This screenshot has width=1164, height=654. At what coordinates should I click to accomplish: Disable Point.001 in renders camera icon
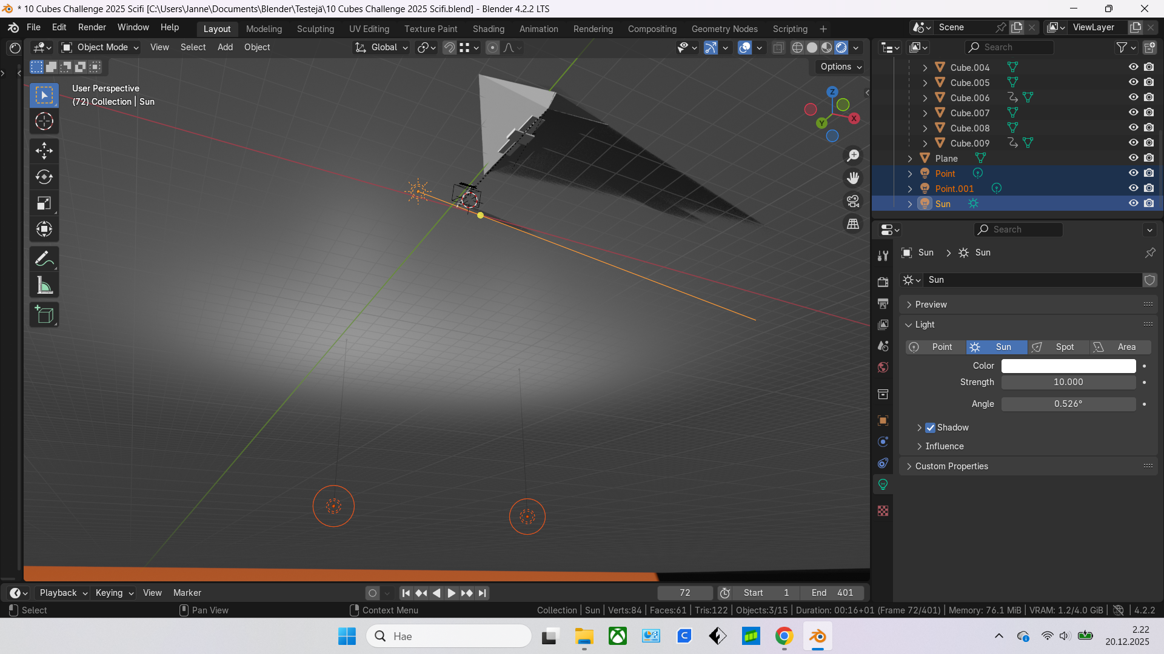pos(1149,188)
